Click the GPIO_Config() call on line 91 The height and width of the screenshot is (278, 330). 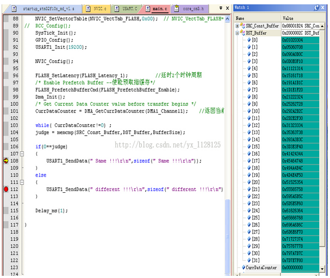[54, 40]
